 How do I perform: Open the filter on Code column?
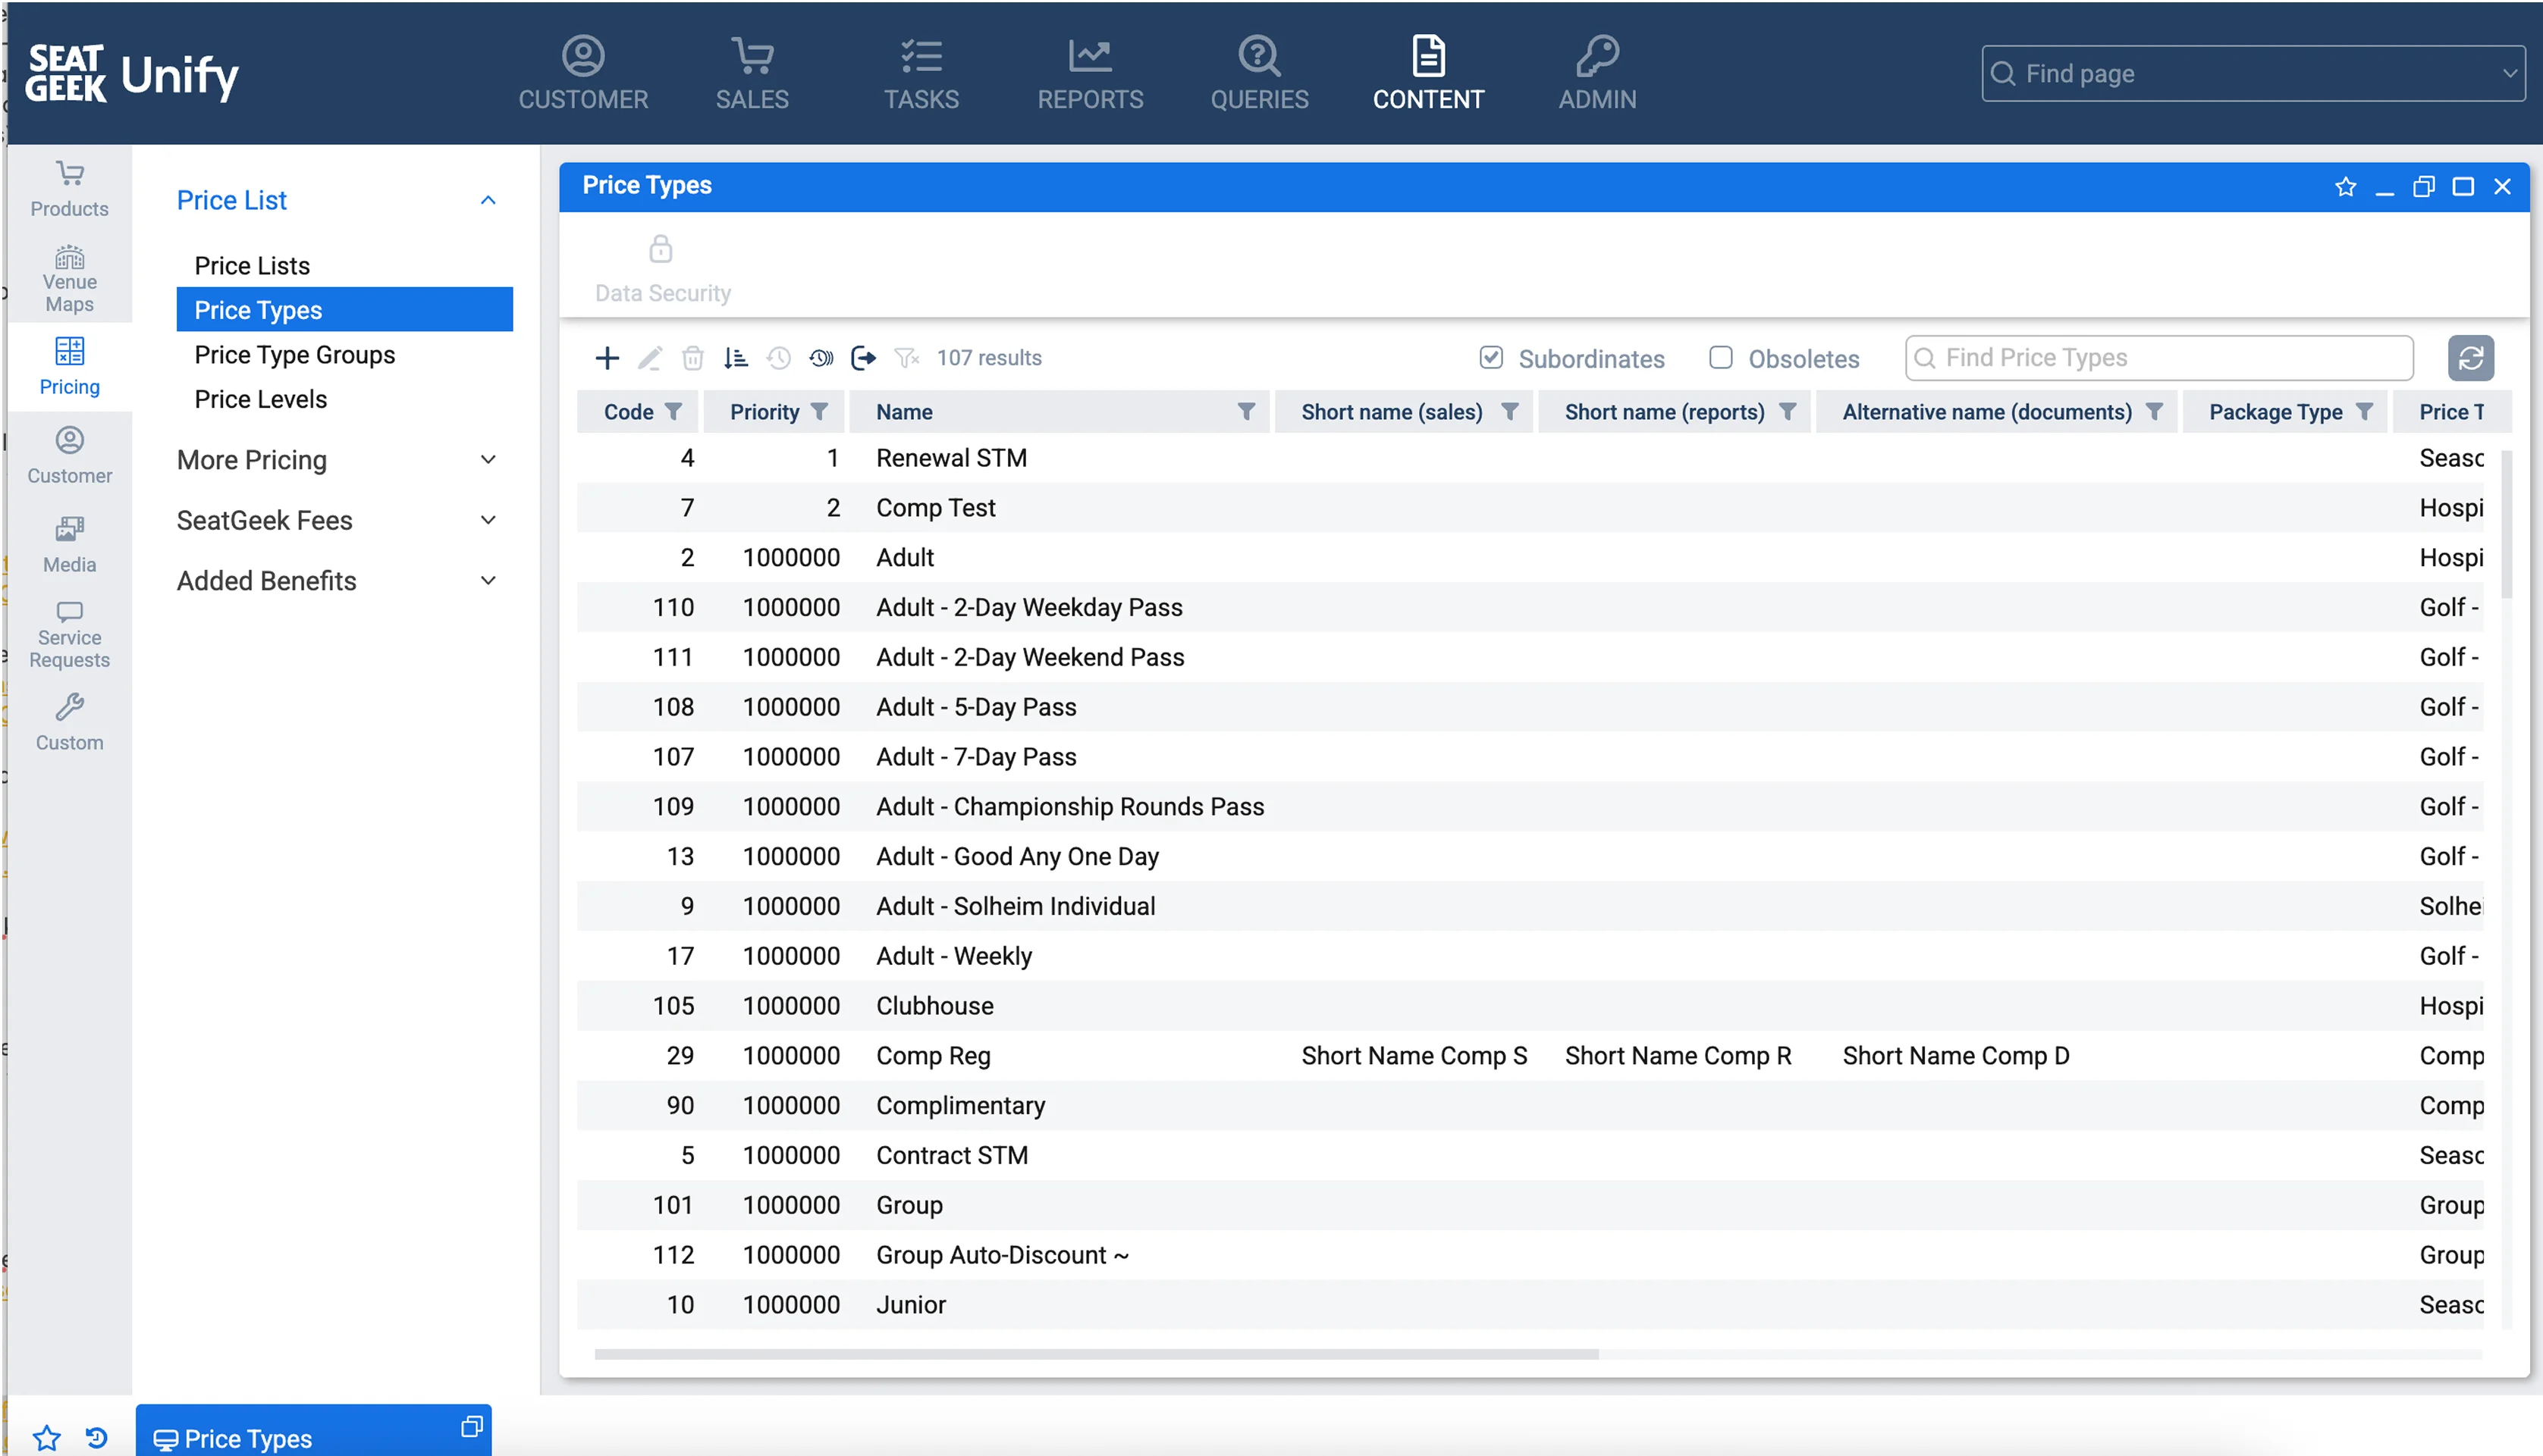tap(673, 412)
